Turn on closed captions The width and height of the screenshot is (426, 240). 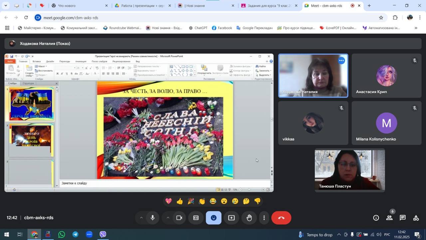point(196,218)
